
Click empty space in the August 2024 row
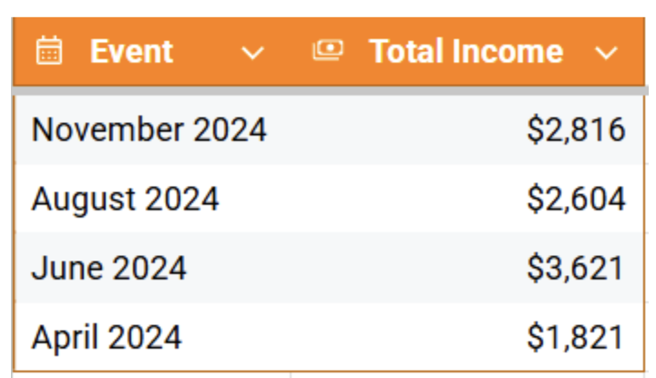point(373,199)
